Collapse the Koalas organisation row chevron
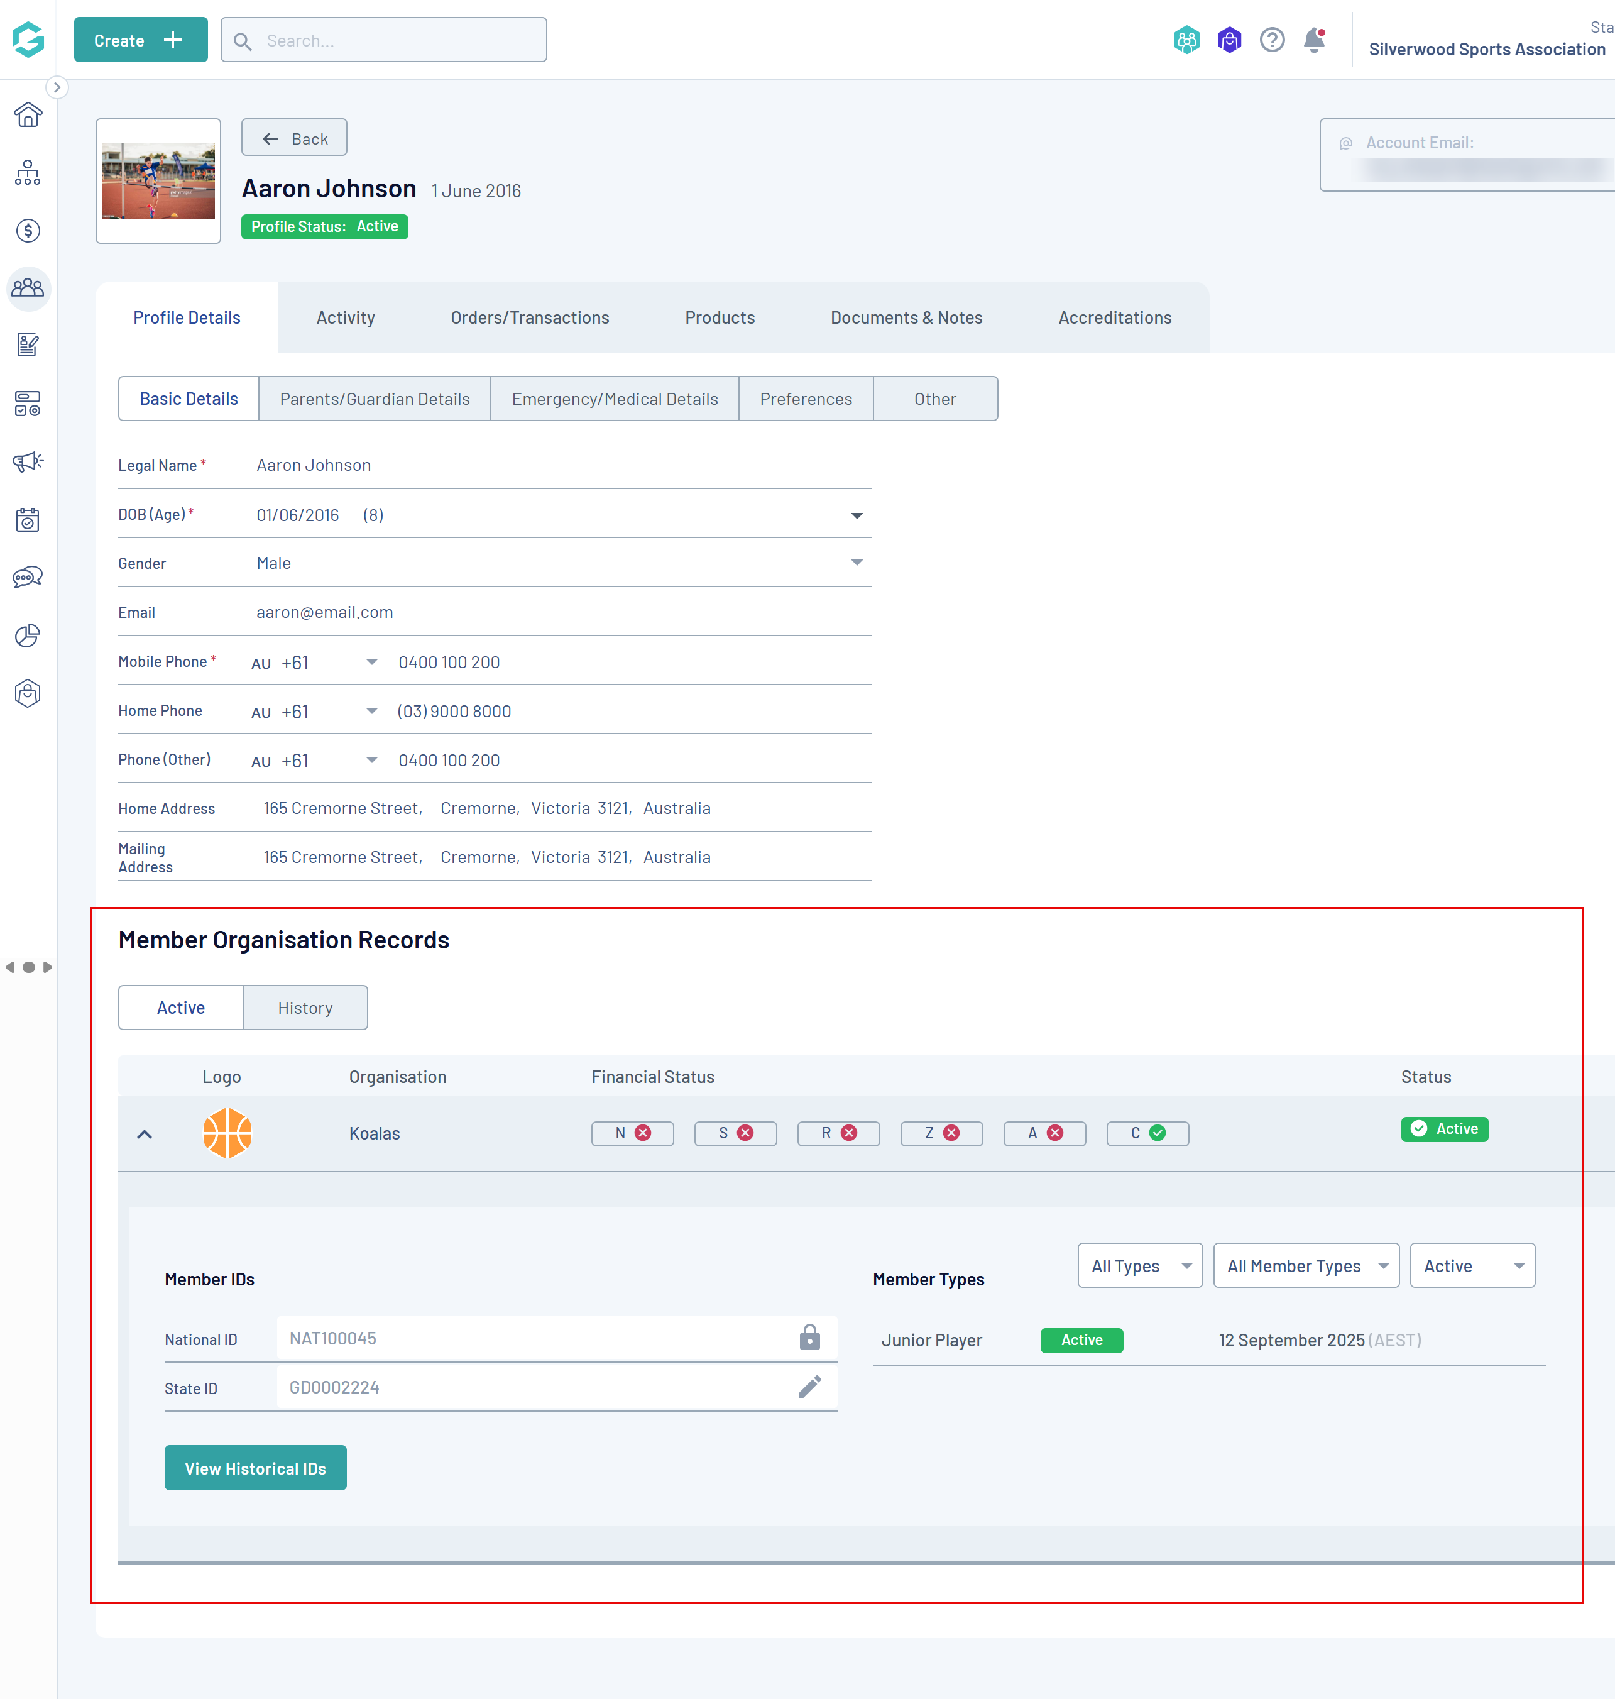This screenshot has height=1699, width=1615. 145,1133
